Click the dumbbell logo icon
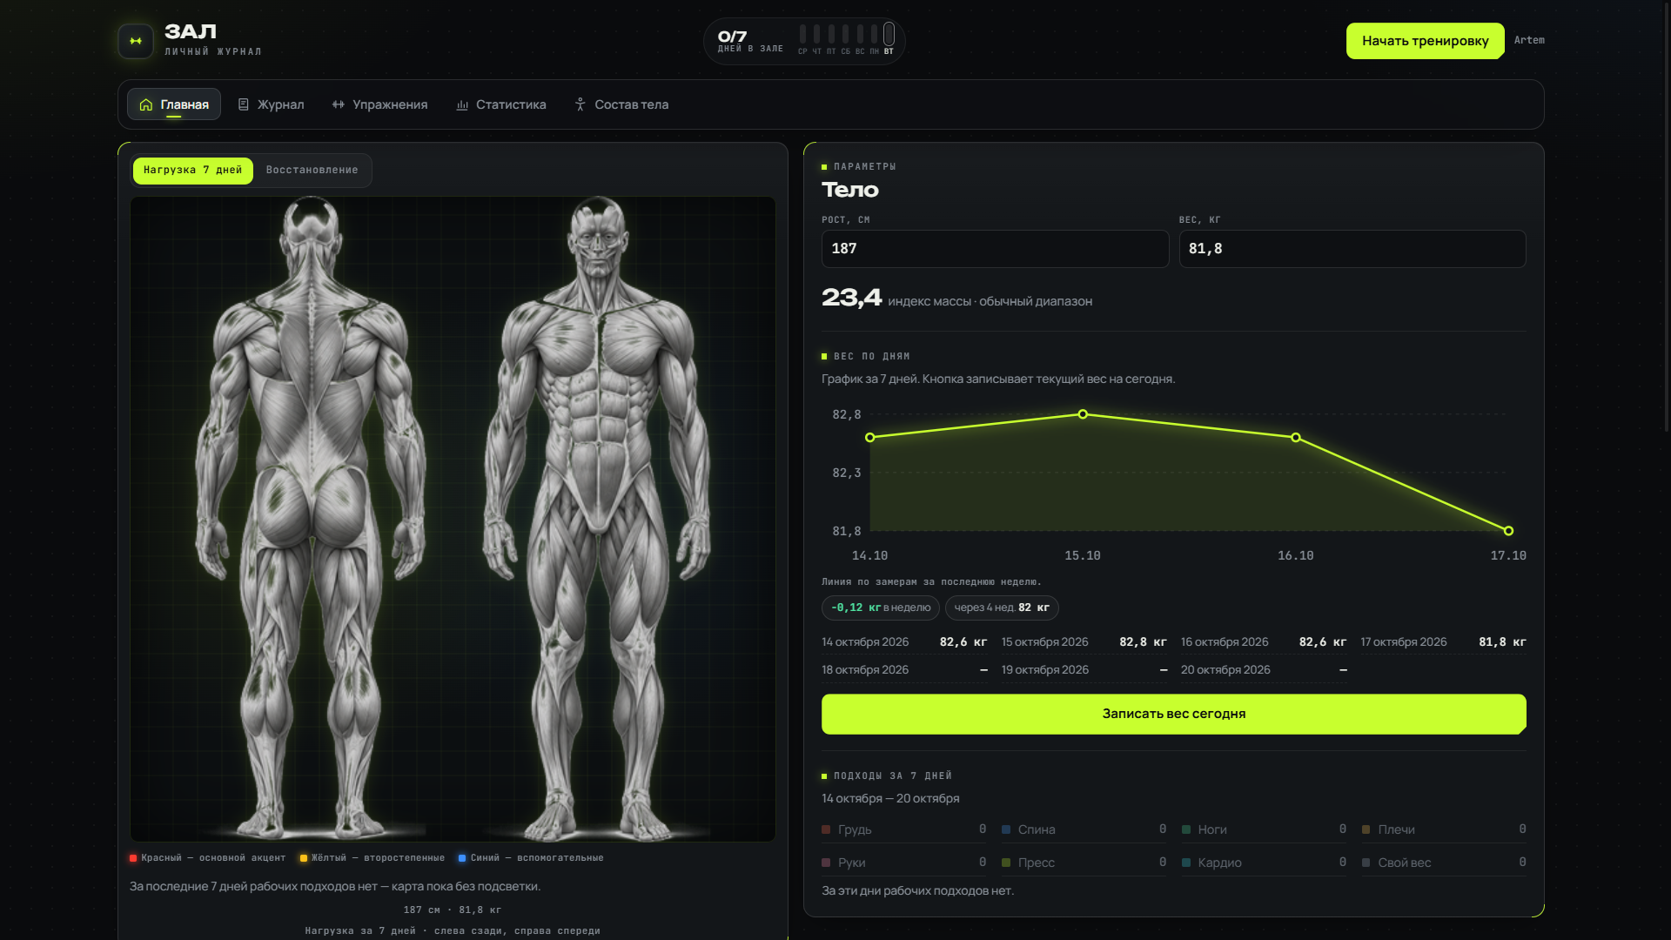The width and height of the screenshot is (1671, 940). 136,41
